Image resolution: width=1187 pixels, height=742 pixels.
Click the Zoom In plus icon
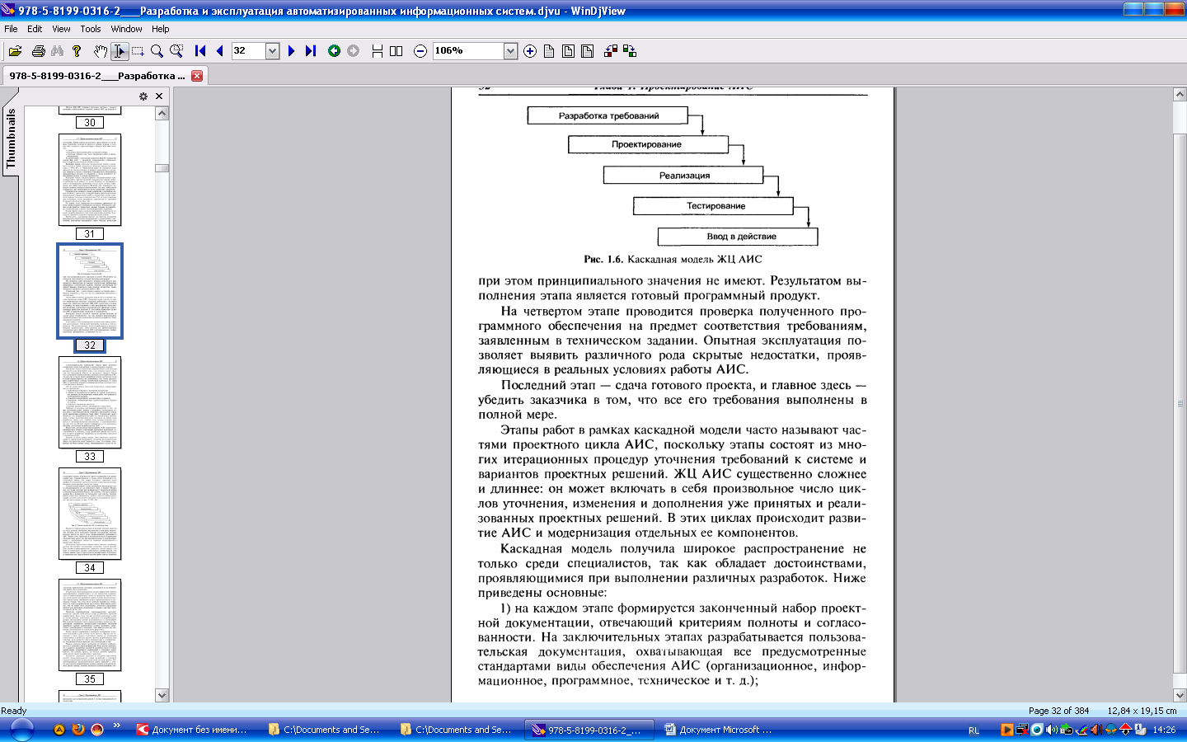[x=530, y=51]
